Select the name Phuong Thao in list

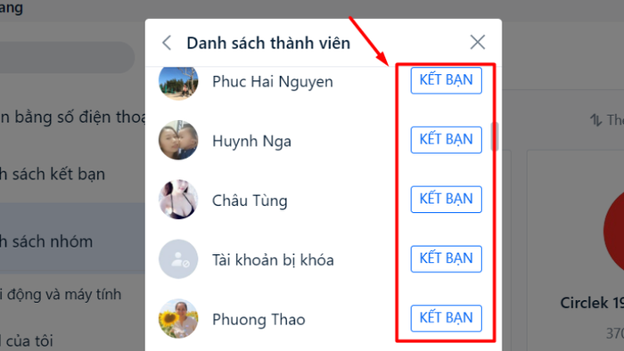point(259,320)
